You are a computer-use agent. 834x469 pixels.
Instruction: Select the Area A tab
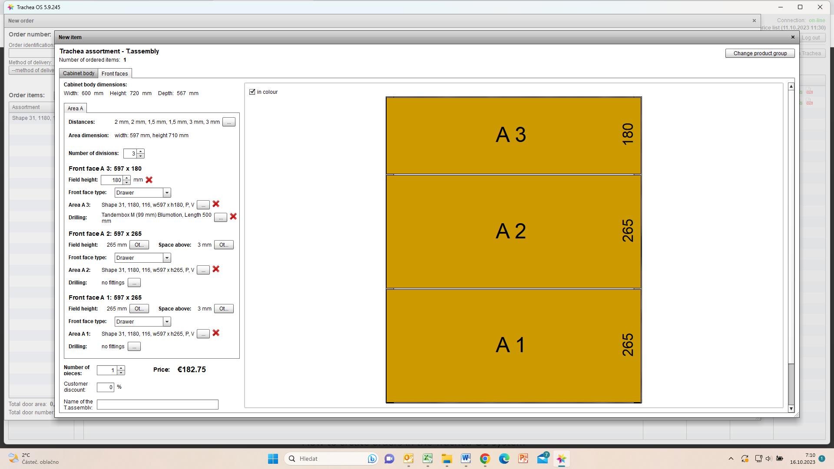coord(75,108)
